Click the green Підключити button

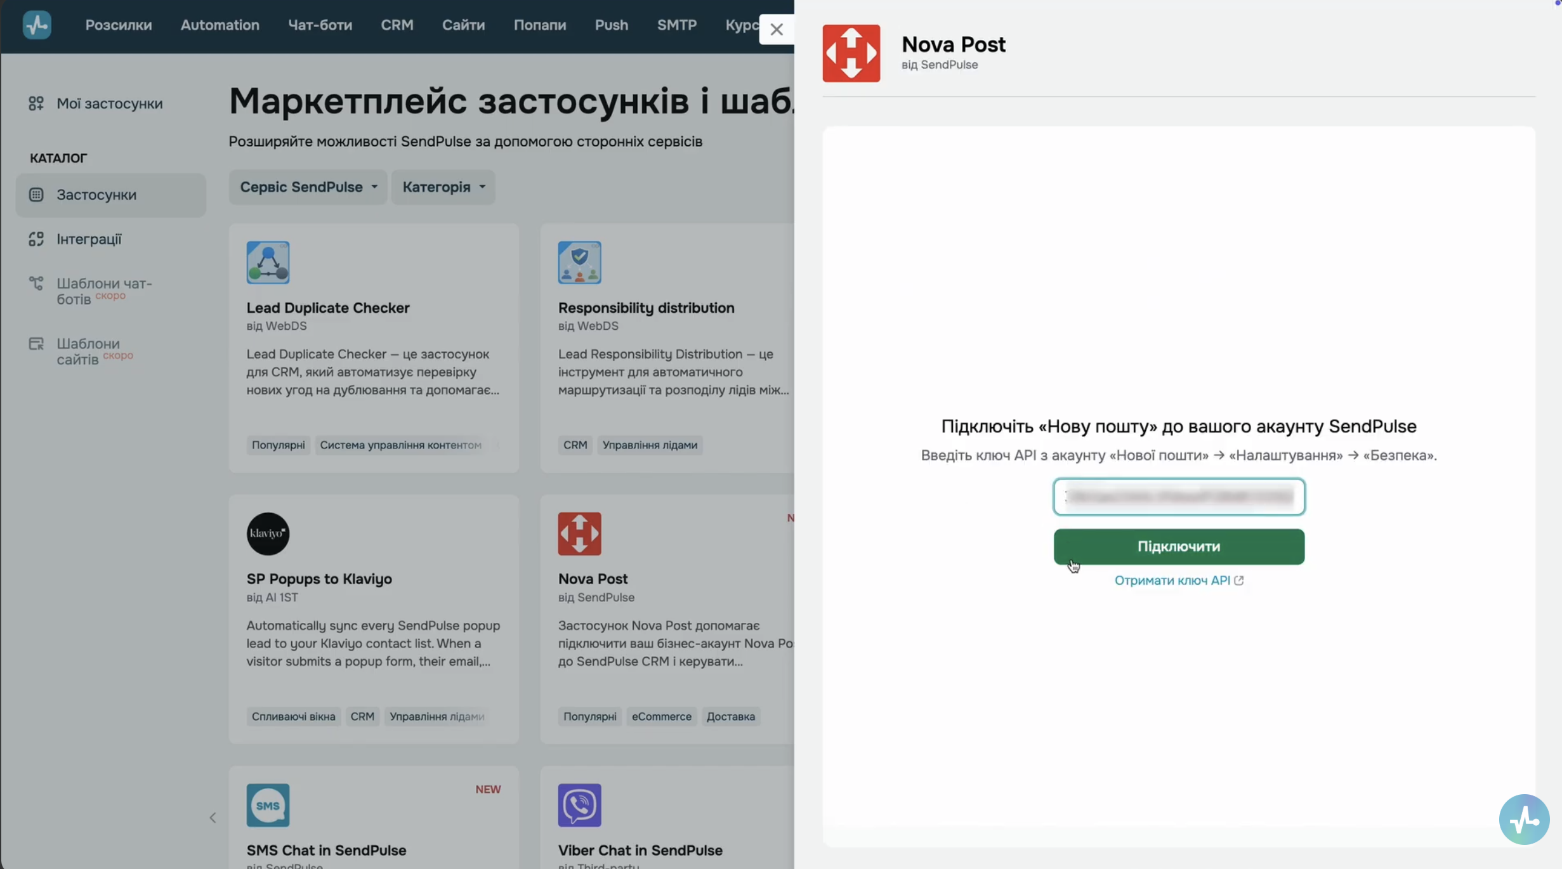coord(1179,547)
